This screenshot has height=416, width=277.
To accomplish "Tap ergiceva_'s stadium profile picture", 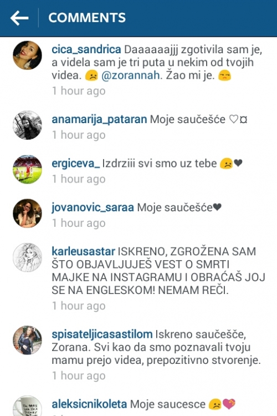I will [27, 169].
